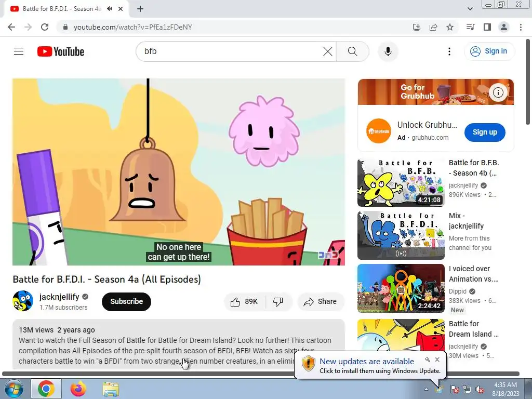532x399 pixels.
Task: Share the video
Action: 321,302
